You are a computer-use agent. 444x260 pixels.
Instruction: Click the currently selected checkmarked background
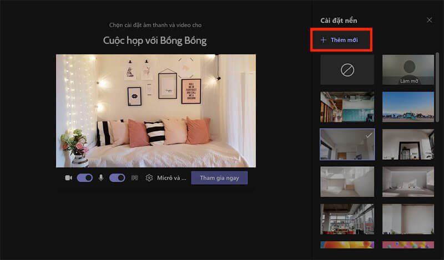(347, 144)
